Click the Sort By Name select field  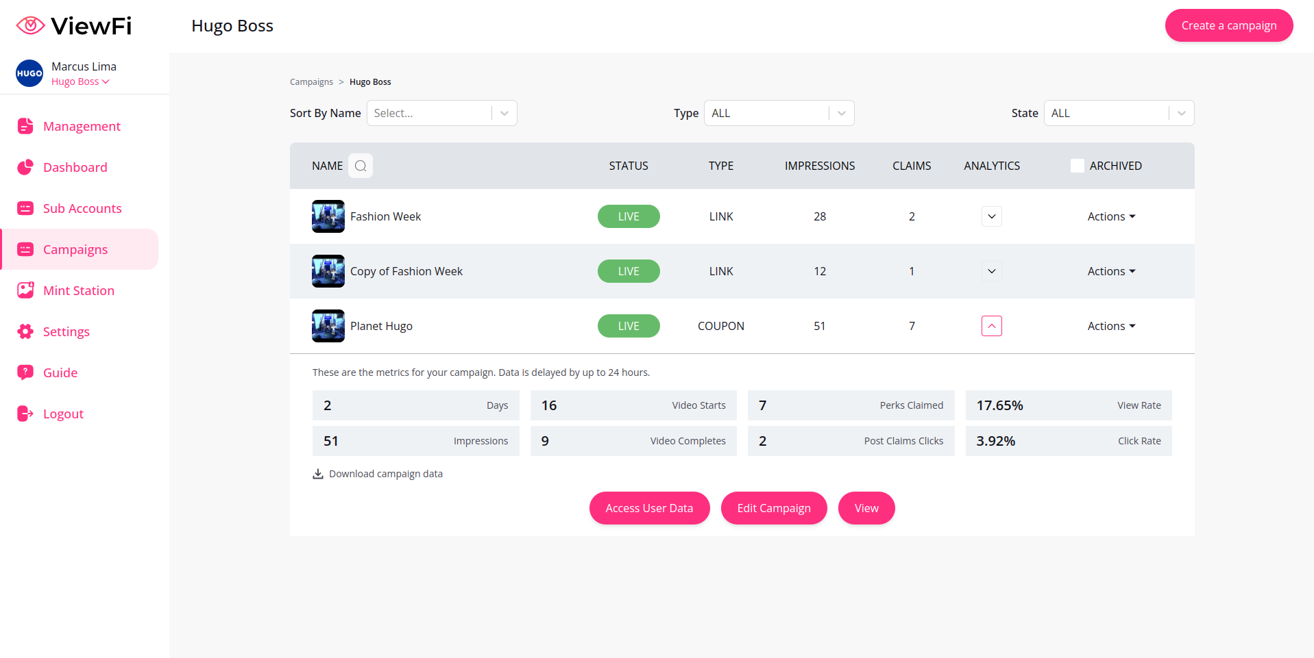(x=441, y=112)
